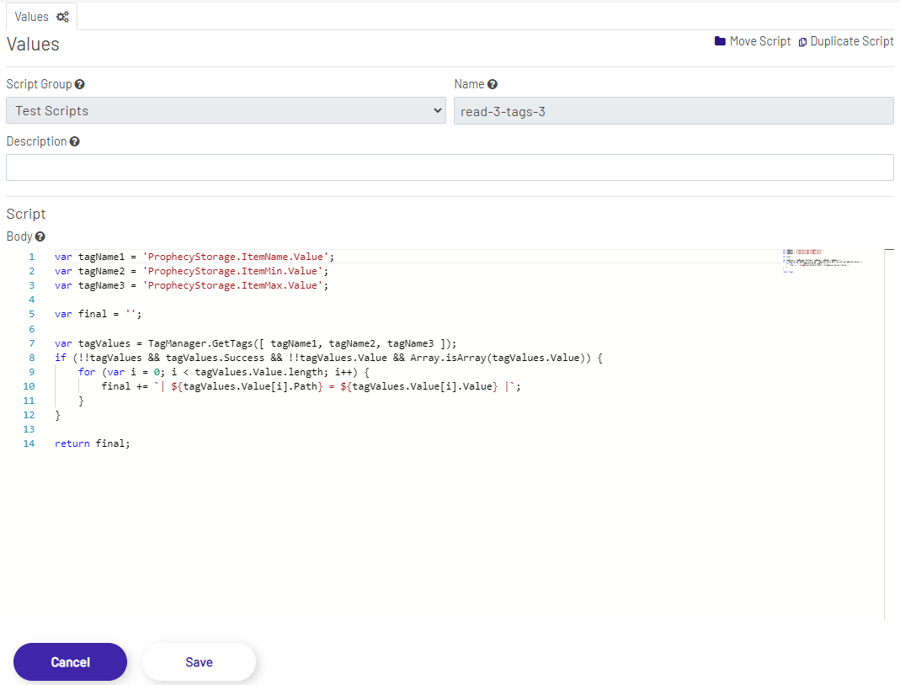Click the Save button
900x685 pixels.
[199, 661]
